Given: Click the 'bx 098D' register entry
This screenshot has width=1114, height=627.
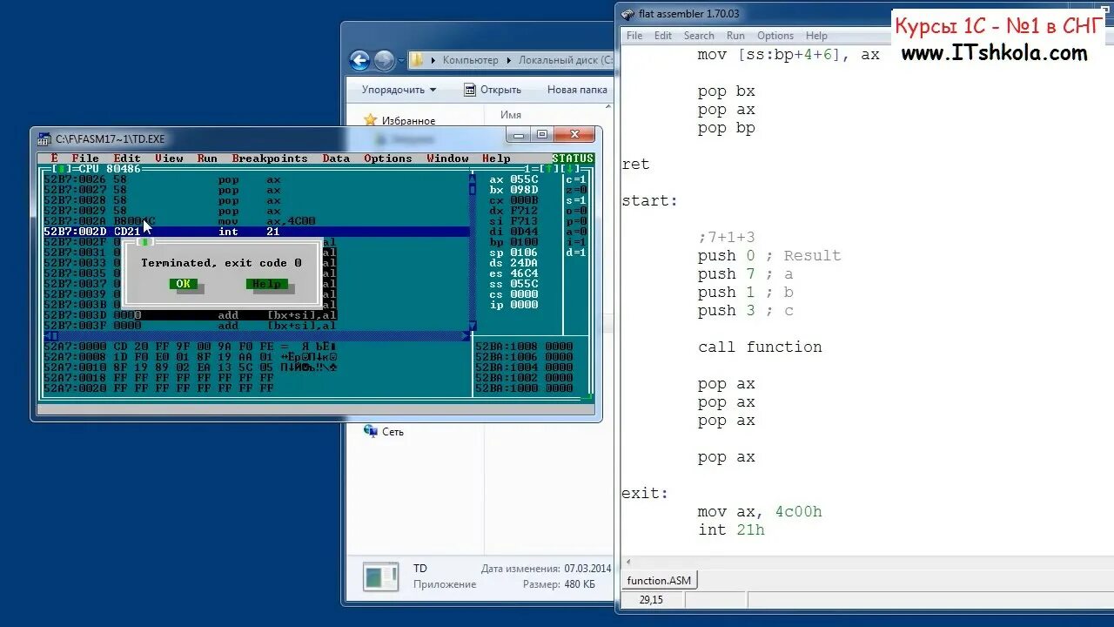Looking at the screenshot, I should point(513,190).
